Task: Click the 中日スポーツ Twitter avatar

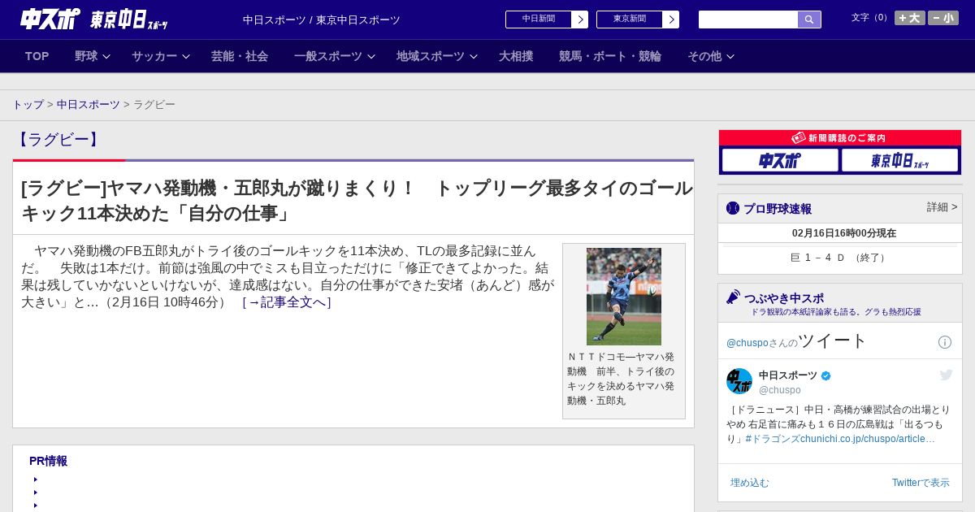Action: tap(739, 381)
